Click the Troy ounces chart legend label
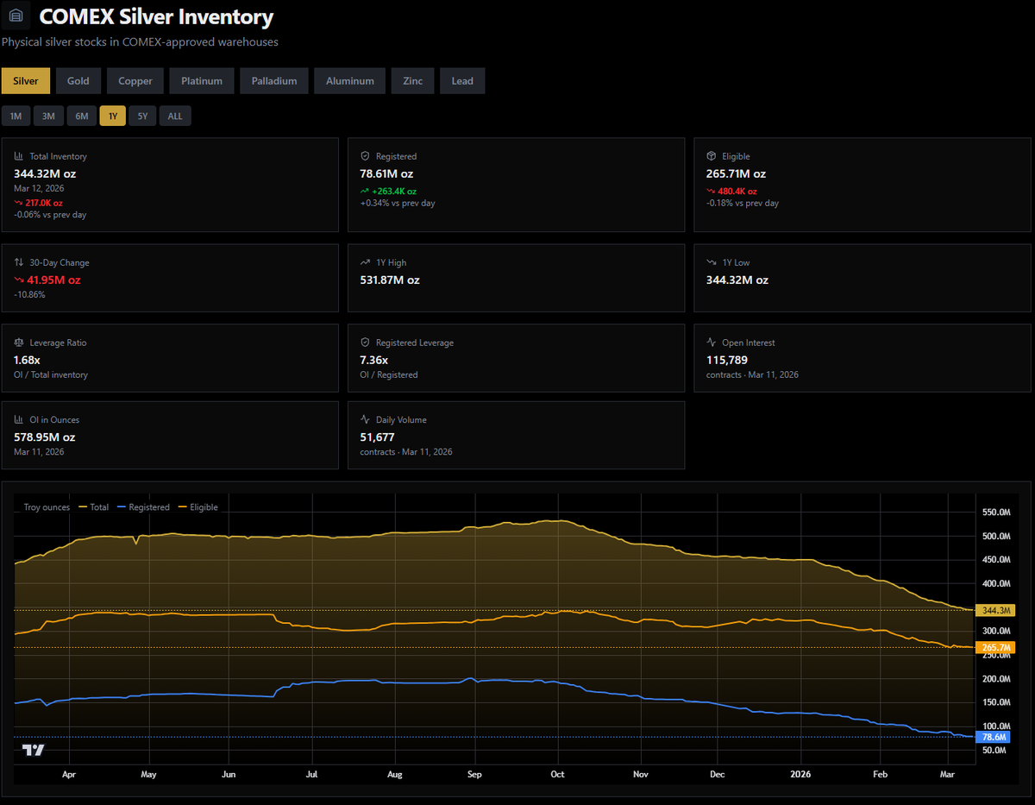 pyautogui.click(x=47, y=507)
